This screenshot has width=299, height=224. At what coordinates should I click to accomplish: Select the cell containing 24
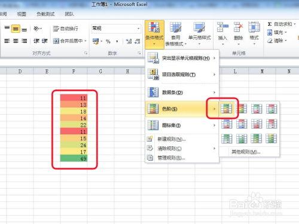[x=74, y=145]
